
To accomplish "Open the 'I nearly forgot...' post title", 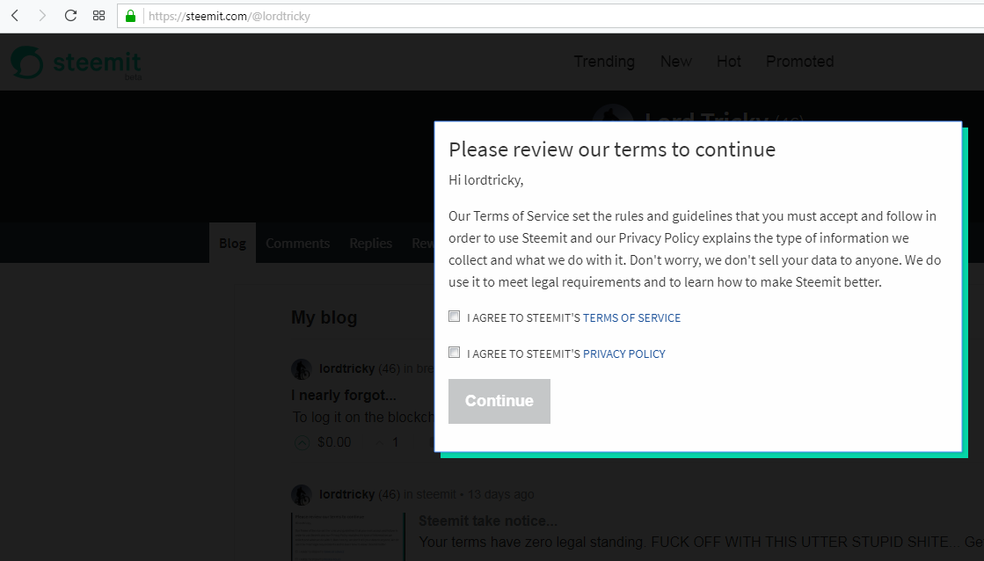I will point(344,396).
